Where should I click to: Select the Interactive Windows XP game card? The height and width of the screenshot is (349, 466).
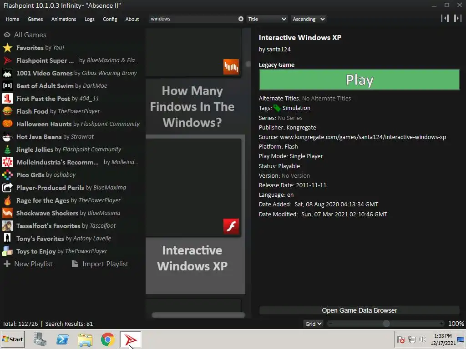point(195,214)
